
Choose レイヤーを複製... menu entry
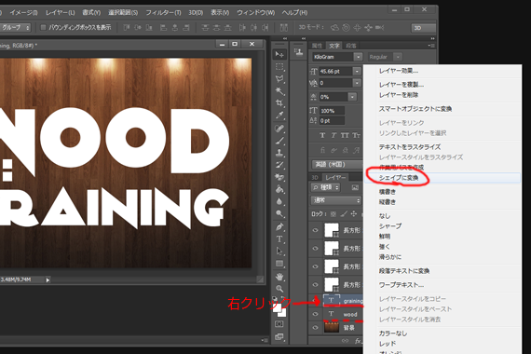(442, 85)
